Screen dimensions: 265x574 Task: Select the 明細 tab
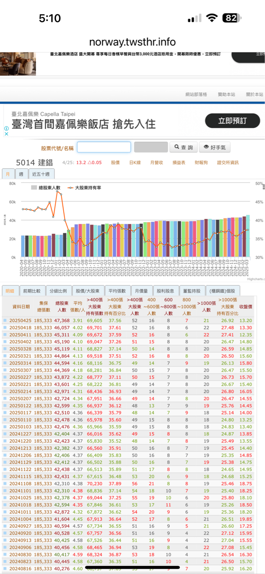pos(10,291)
